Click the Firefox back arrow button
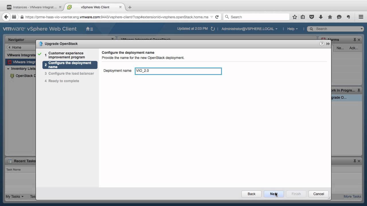The height and width of the screenshot is (206, 367). pos(6,17)
